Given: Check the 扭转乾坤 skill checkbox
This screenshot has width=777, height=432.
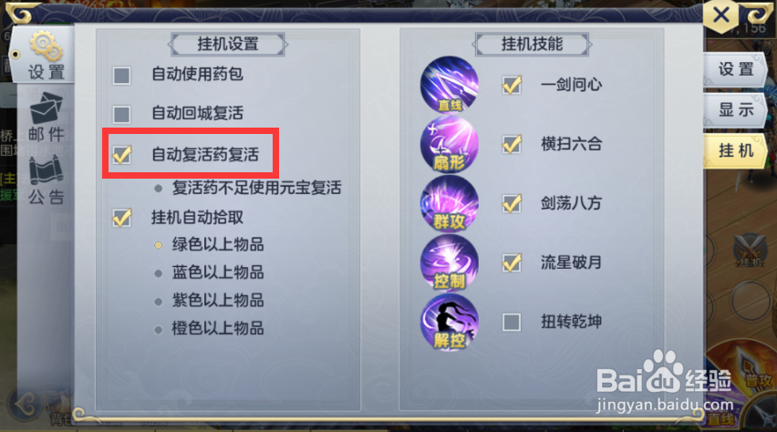Looking at the screenshot, I should click(x=512, y=322).
